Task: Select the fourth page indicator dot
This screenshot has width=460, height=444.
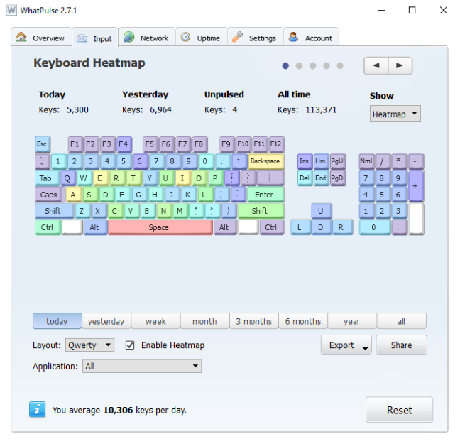Action: click(327, 66)
